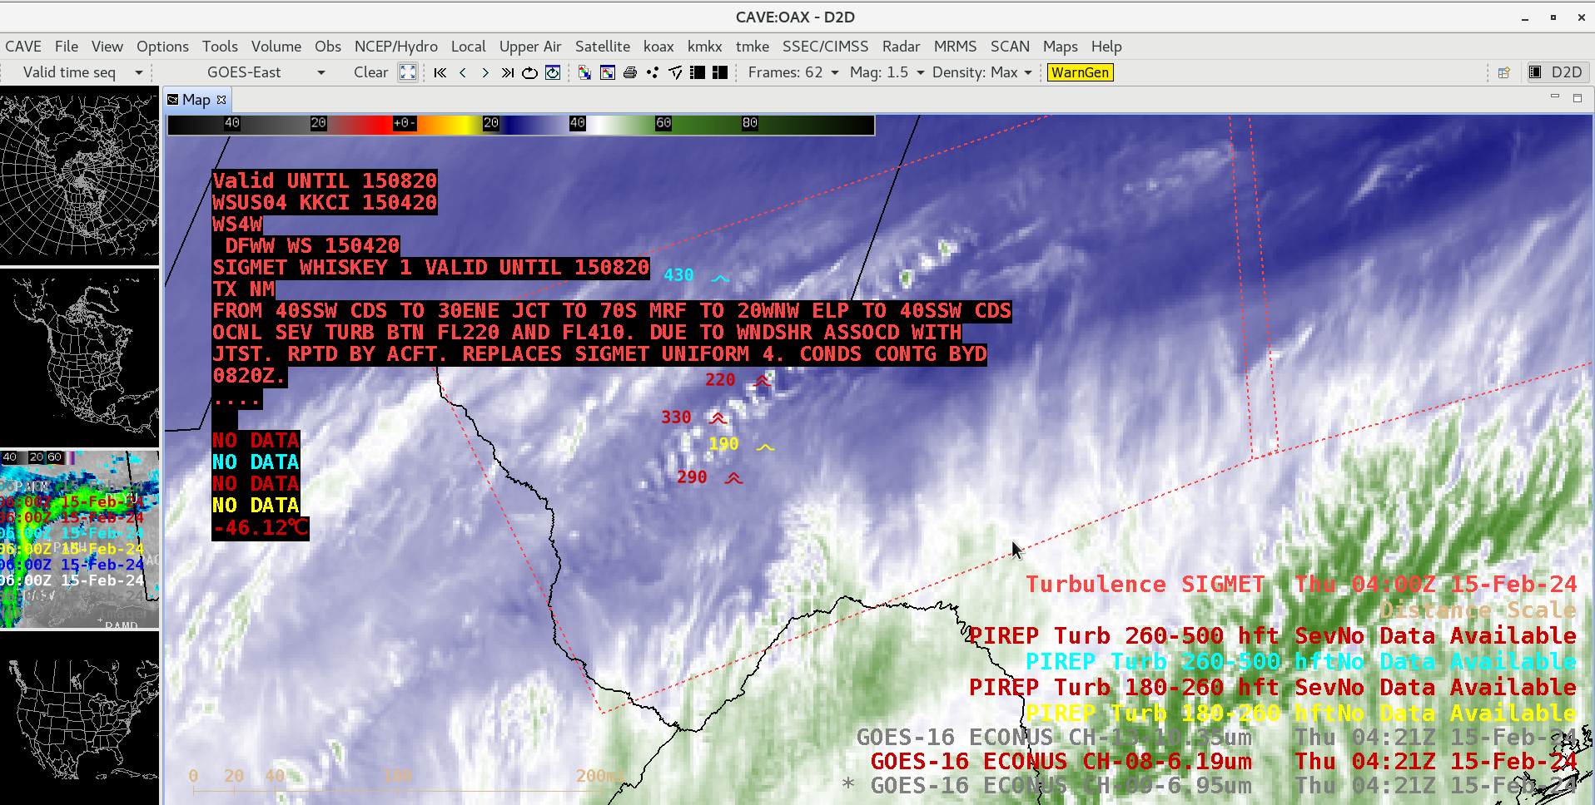Open the Density: Max dropdown
The height and width of the screenshot is (805, 1595).
coord(982,72)
